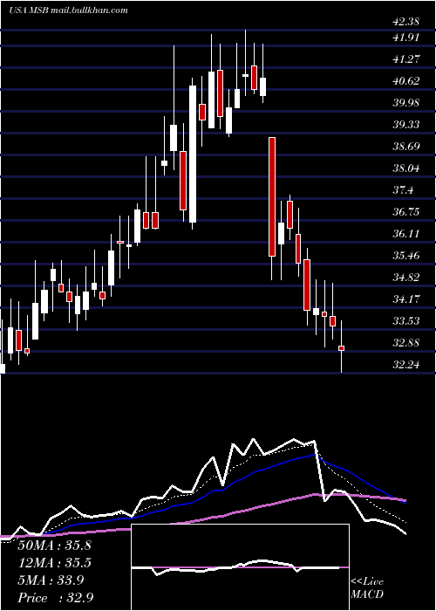Image resolution: width=436 pixels, height=611 pixels.
Task: Select the 42.38 price axis label
Action: click(x=406, y=22)
